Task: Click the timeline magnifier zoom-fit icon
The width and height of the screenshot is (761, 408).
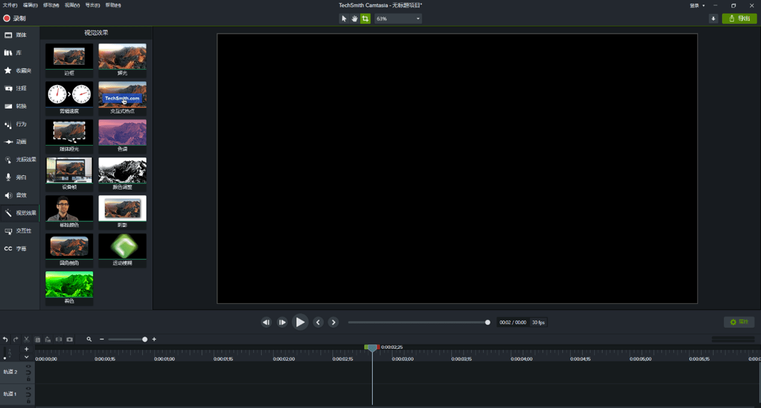Action: tap(89, 340)
